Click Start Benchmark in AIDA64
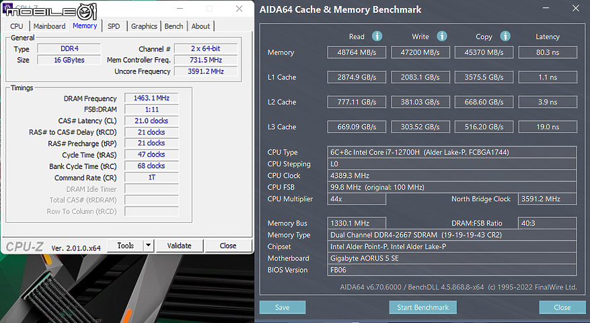This screenshot has height=323, width=590. (423, 308)
